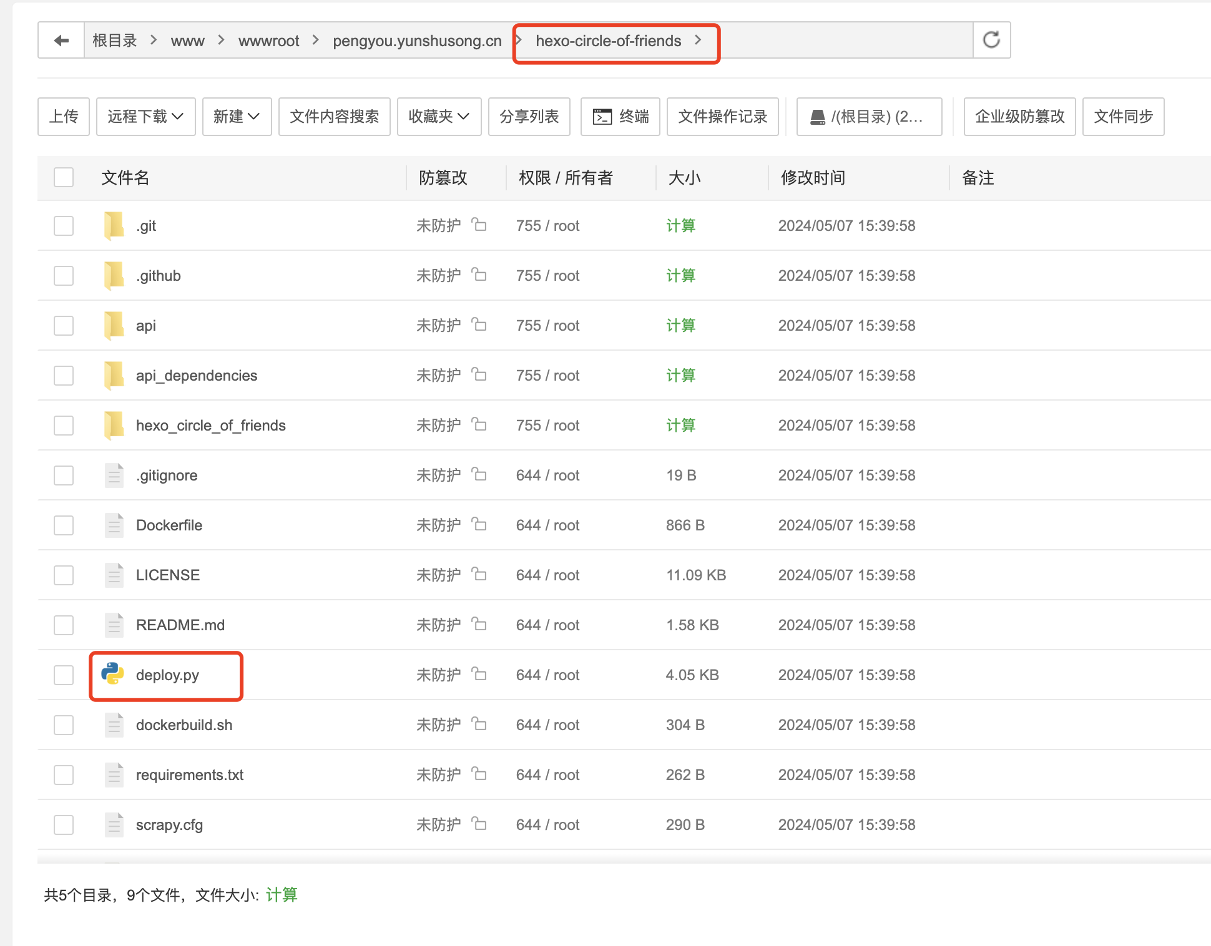Check the .git row checkbox

[x=64, y=225]
